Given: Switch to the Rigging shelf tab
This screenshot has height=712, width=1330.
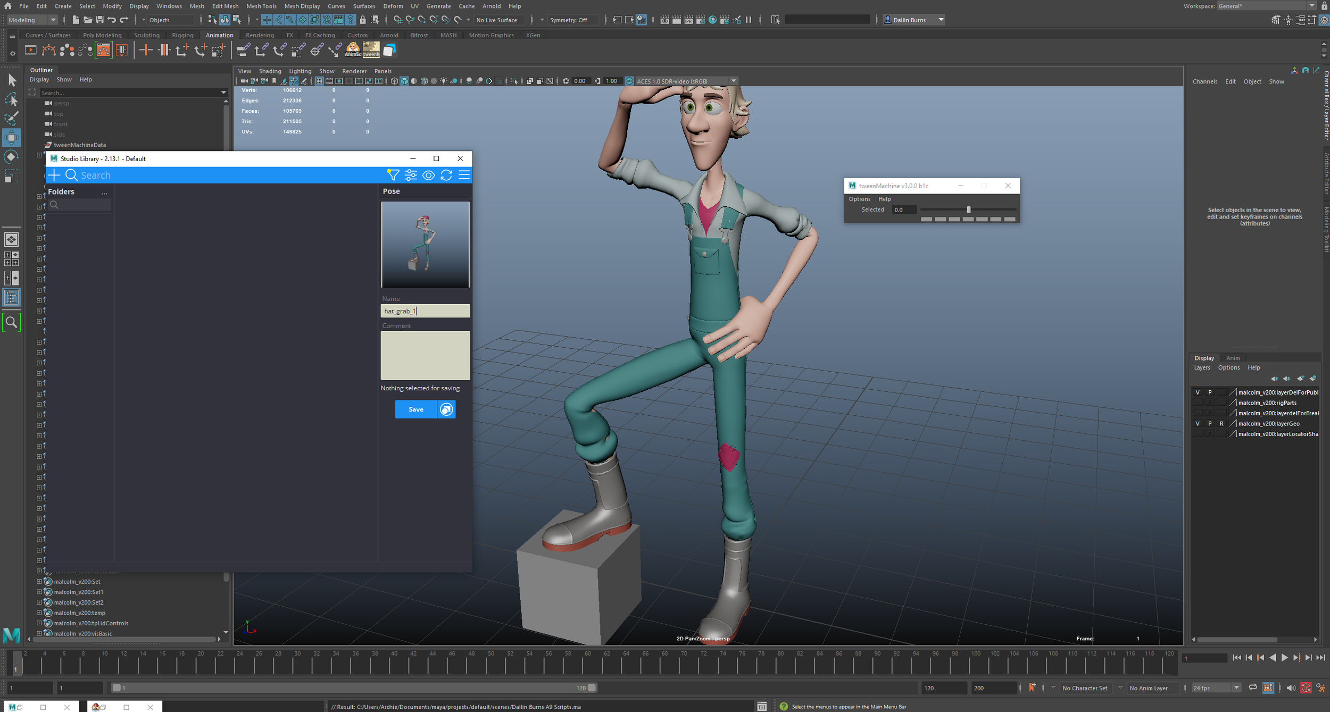Looking at the screenshot, I should coord(182,35).
